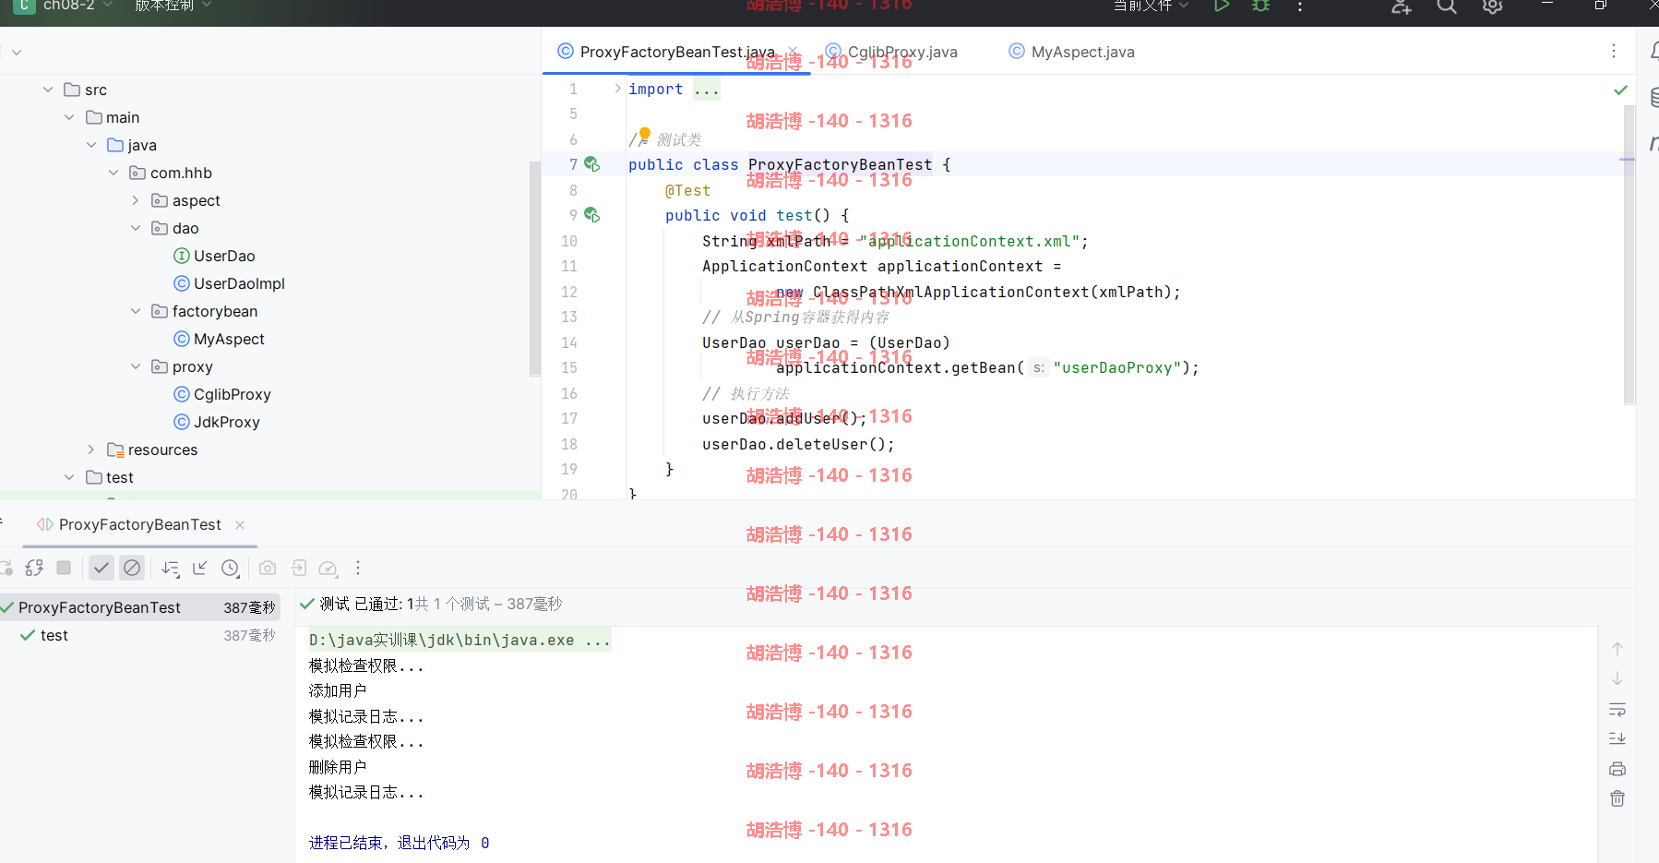Open JdkProxy class in project tree
Viewport: 1659px width, 863px height.
click(217, 422)
